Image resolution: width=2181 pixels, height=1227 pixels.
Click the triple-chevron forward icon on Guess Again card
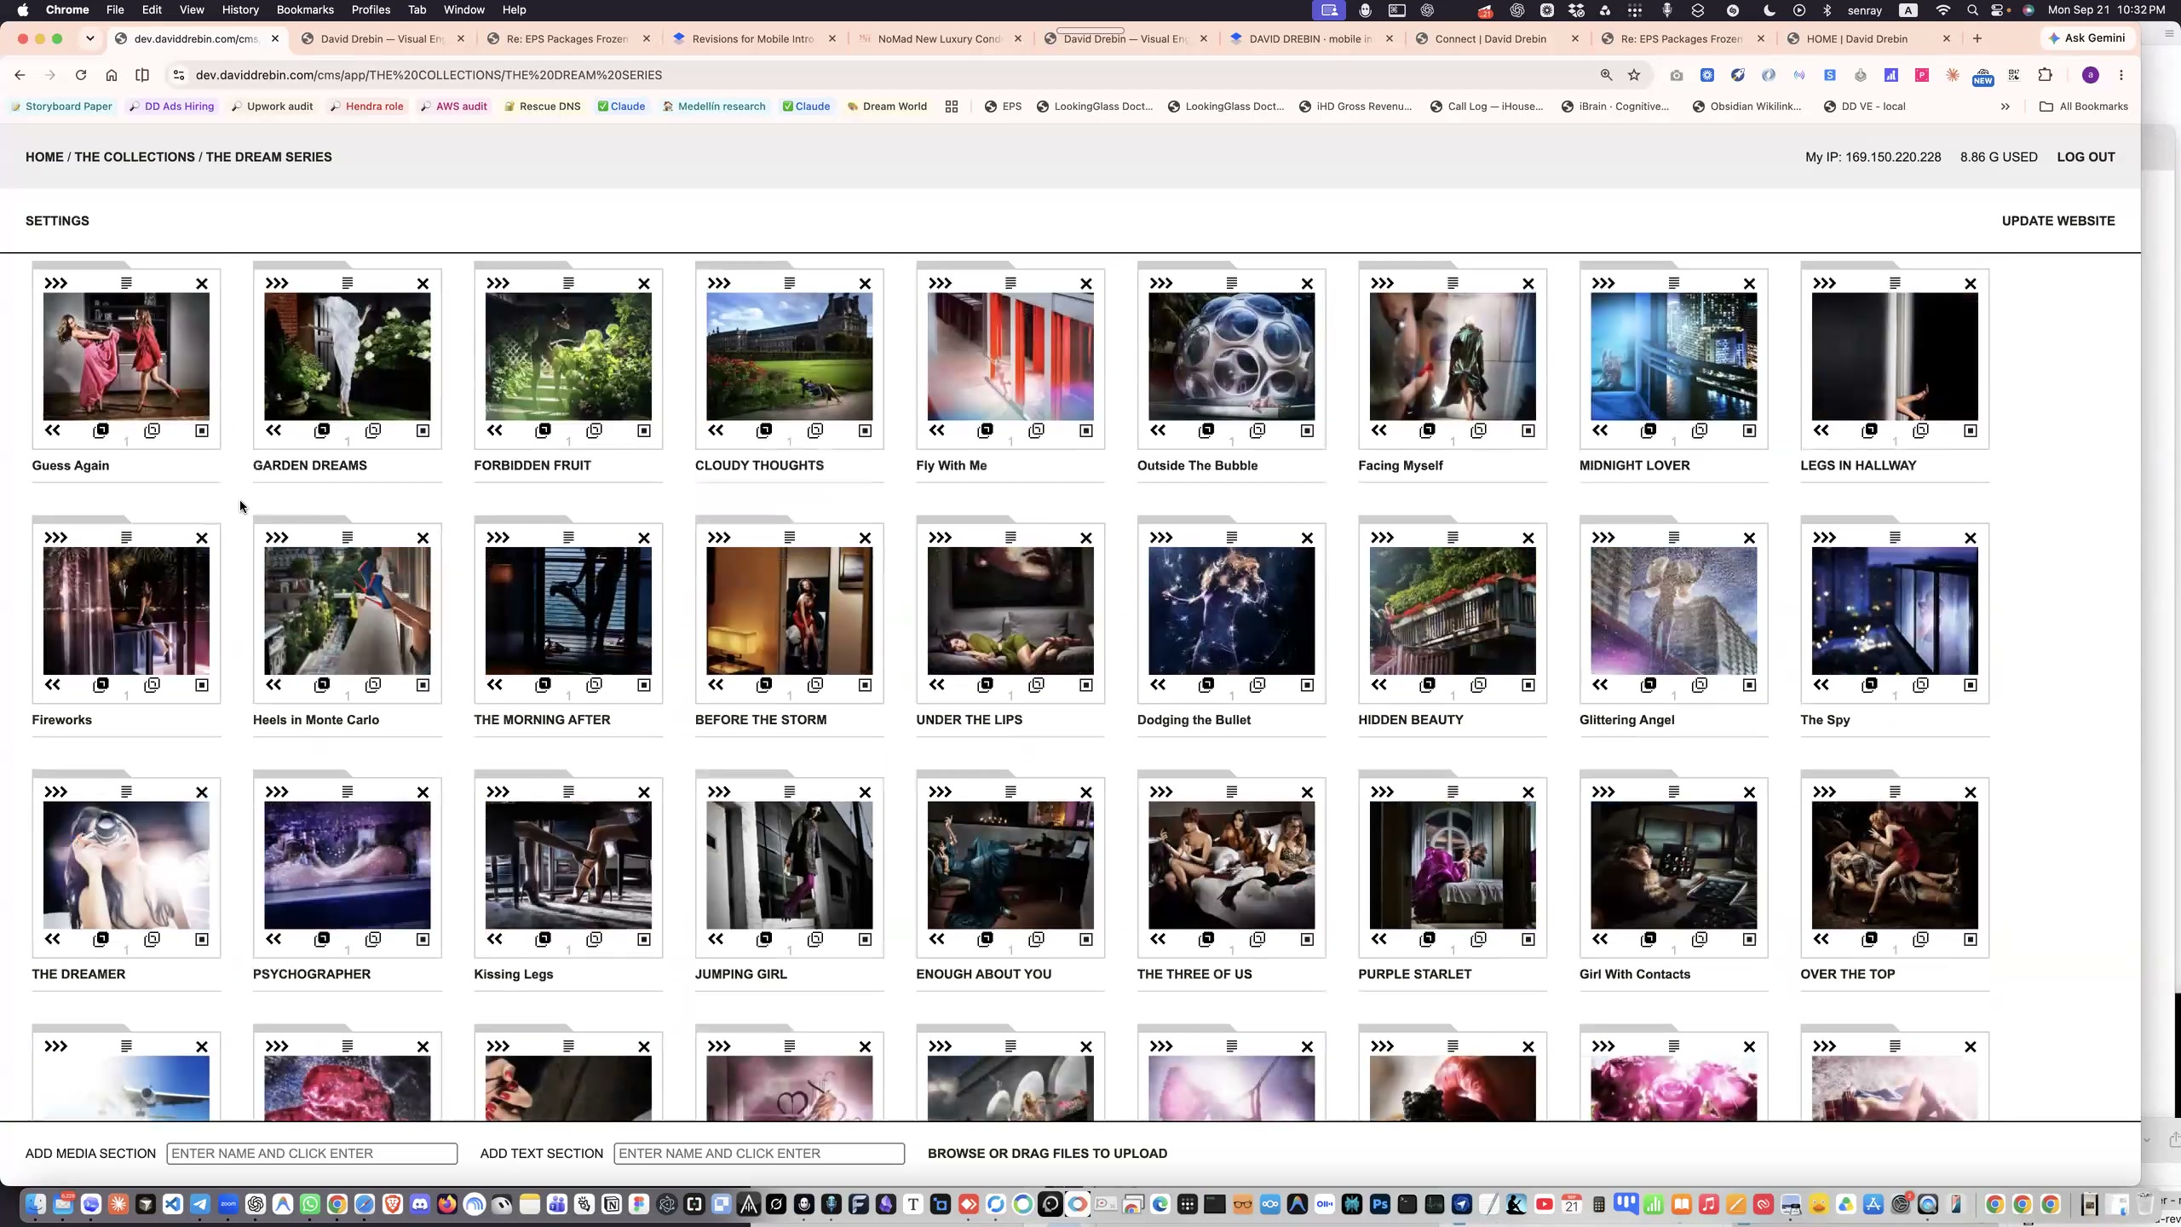click(x=56, y=283)
